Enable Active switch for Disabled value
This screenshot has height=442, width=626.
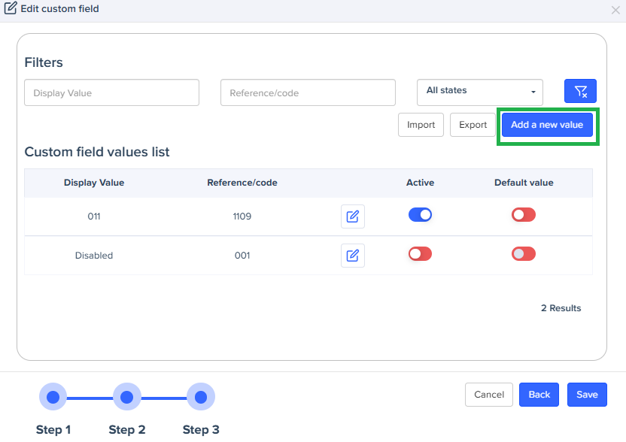coord(420,254)
